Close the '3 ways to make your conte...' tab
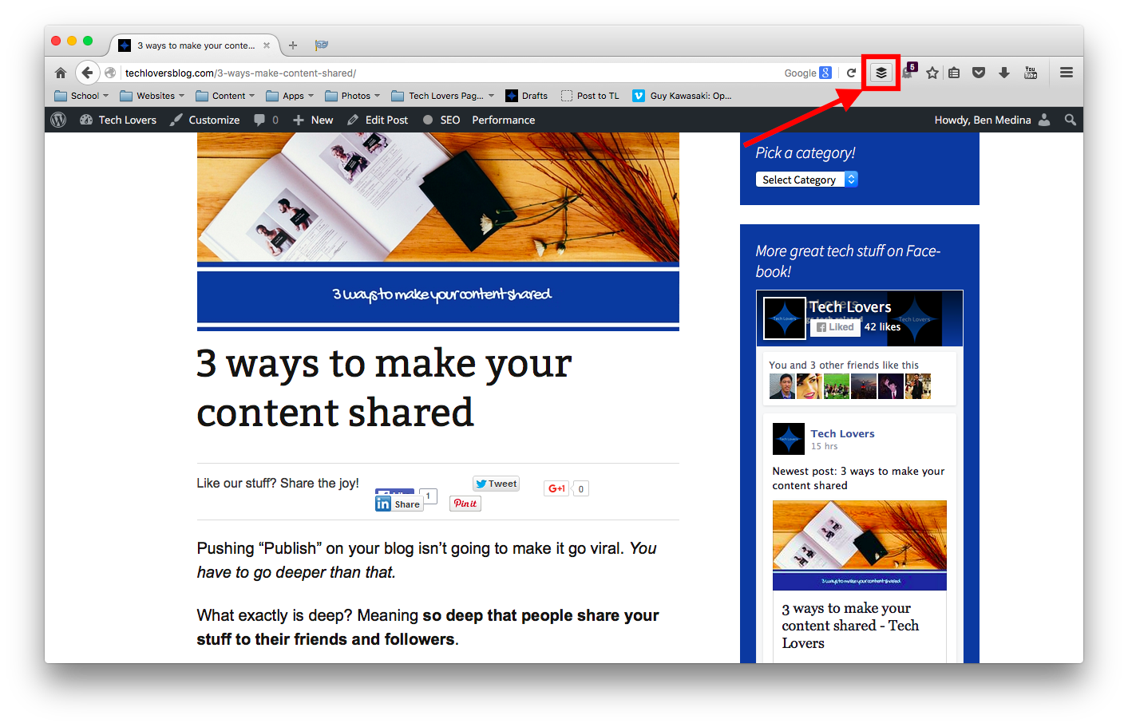The height and width of the screenshot is (727, 1128). coord(267,45)
